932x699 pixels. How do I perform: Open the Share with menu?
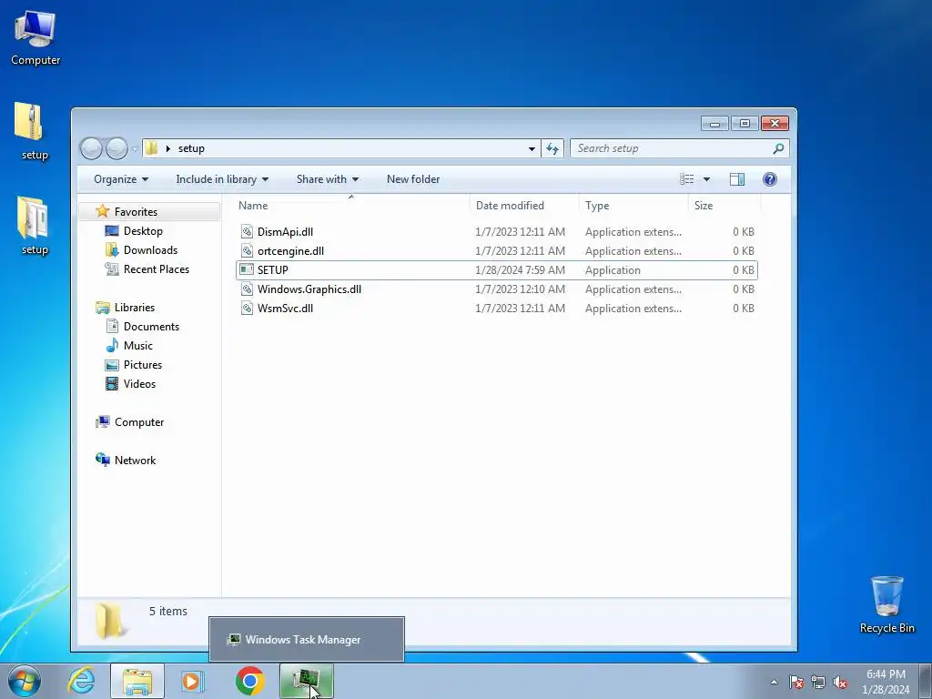(328, 179)
